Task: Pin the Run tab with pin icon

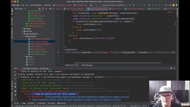Action: pos(15,95)
